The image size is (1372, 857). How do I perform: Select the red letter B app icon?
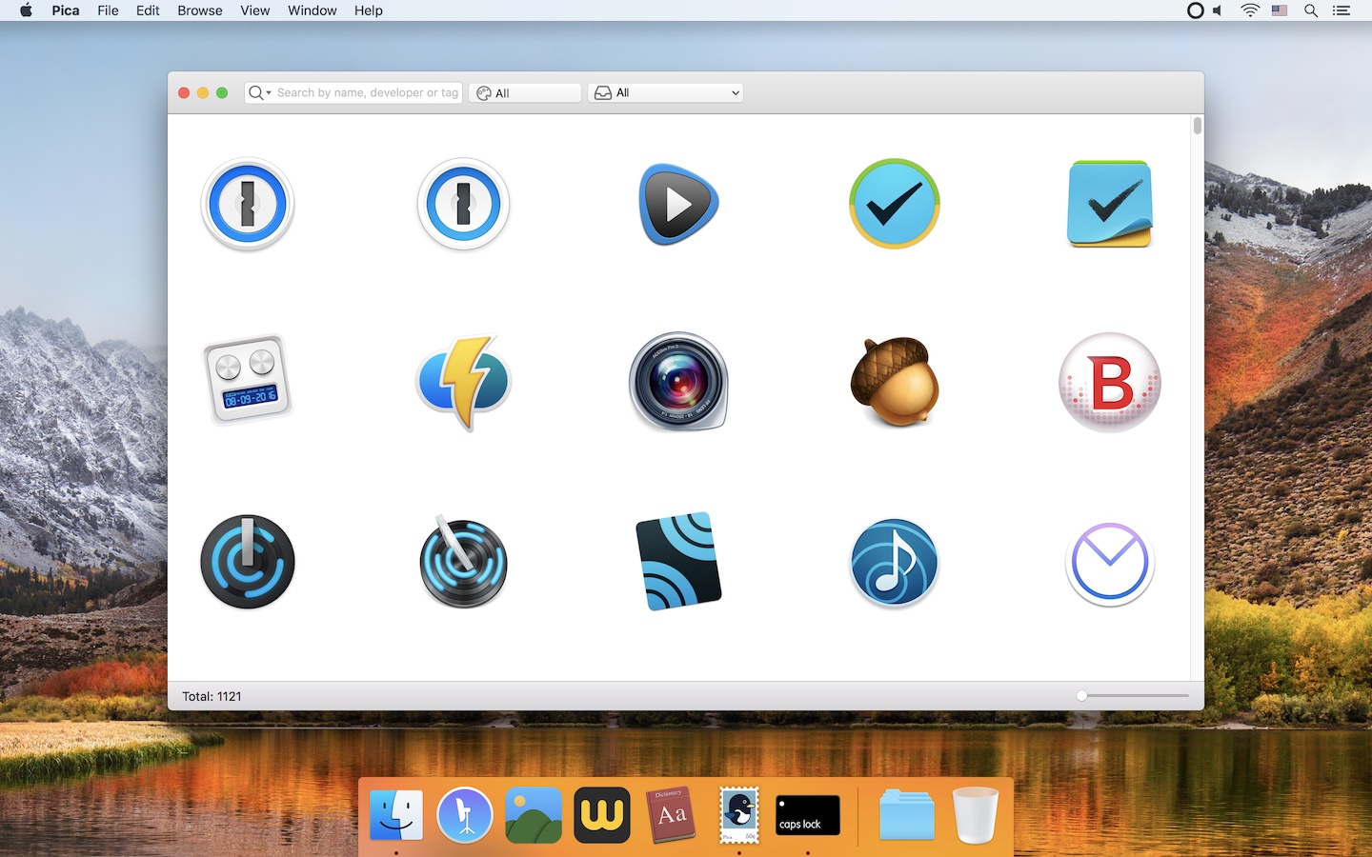click(1110, 382)
